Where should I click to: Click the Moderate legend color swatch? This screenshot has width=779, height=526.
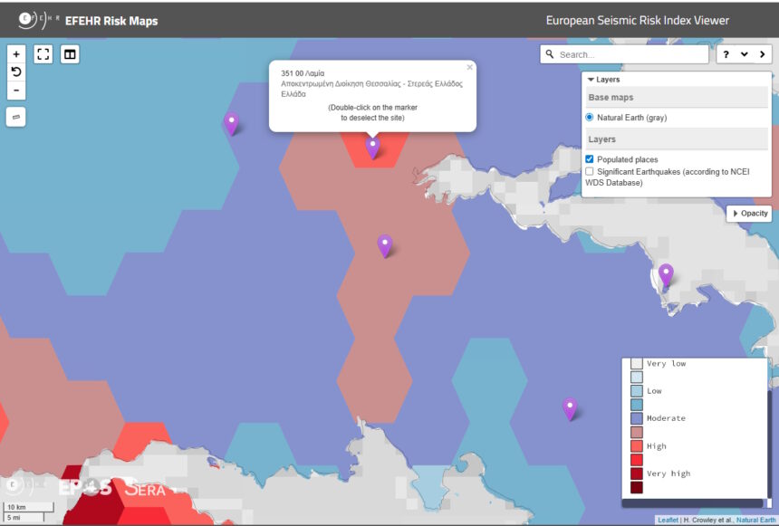pos(637,418)
